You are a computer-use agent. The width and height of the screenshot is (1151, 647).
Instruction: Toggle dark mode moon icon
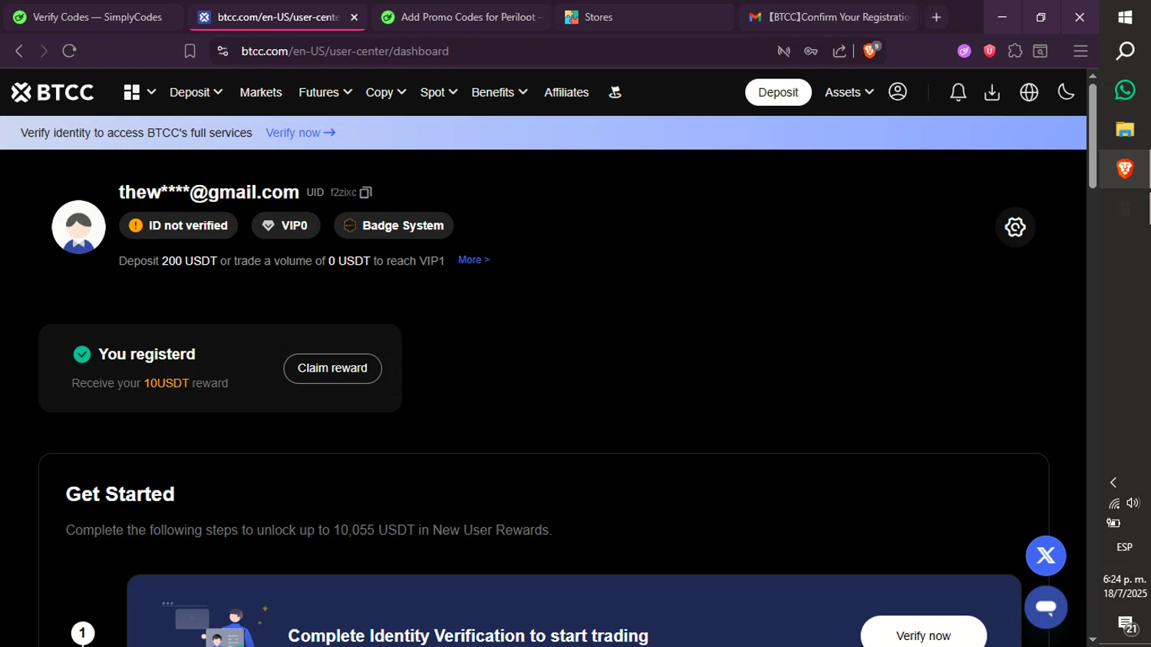point(1066,92)
